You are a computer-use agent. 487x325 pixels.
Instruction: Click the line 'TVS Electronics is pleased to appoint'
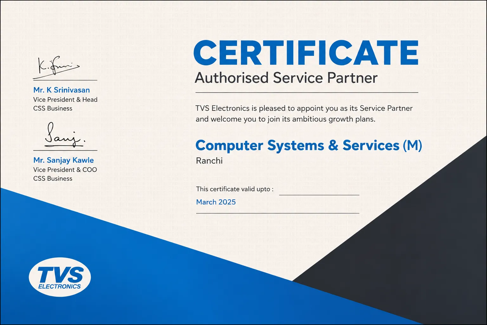304,109
